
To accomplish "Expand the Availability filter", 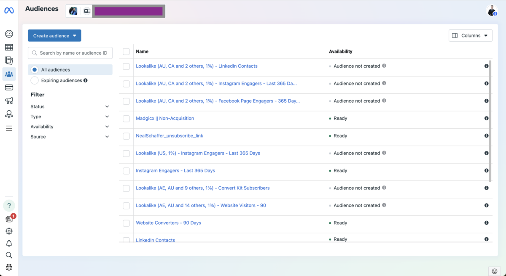I will coord(70,127).
